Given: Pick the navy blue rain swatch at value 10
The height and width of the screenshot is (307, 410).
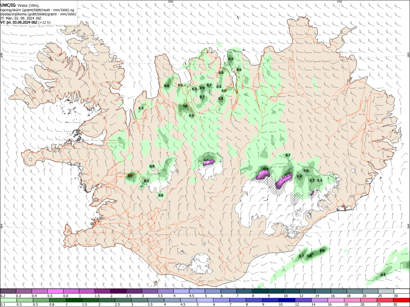Looking at the screenshot, I should click(x=286, y=300).
